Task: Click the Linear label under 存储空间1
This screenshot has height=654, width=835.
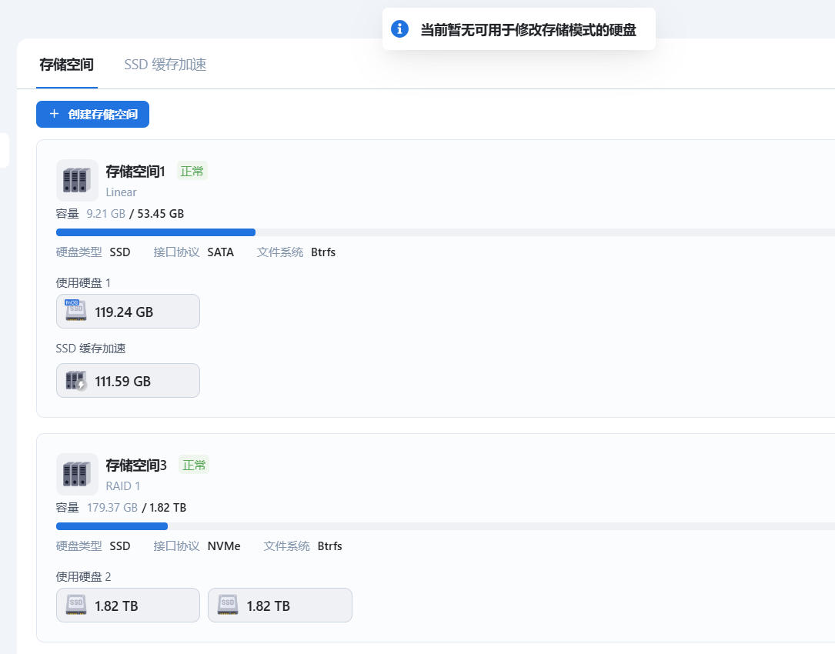Action: click(121, 192)
